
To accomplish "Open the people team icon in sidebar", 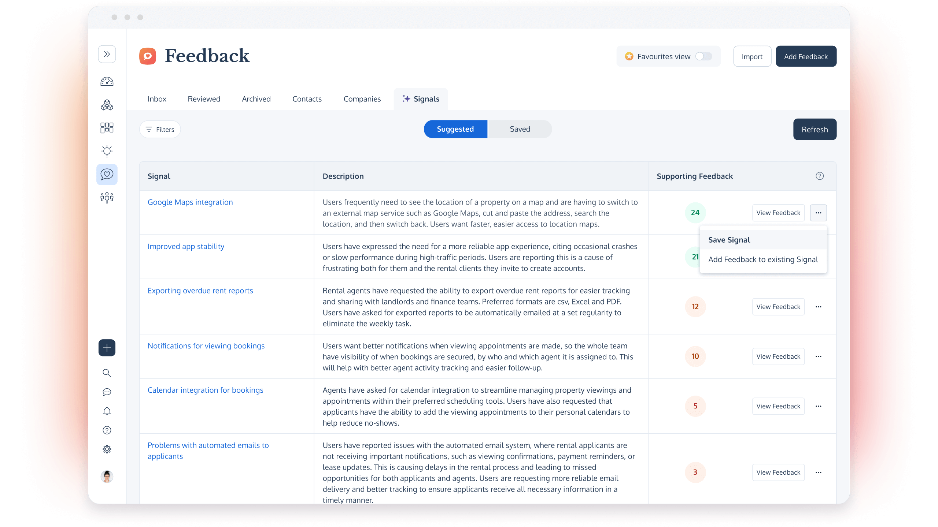I will (107, 198).
